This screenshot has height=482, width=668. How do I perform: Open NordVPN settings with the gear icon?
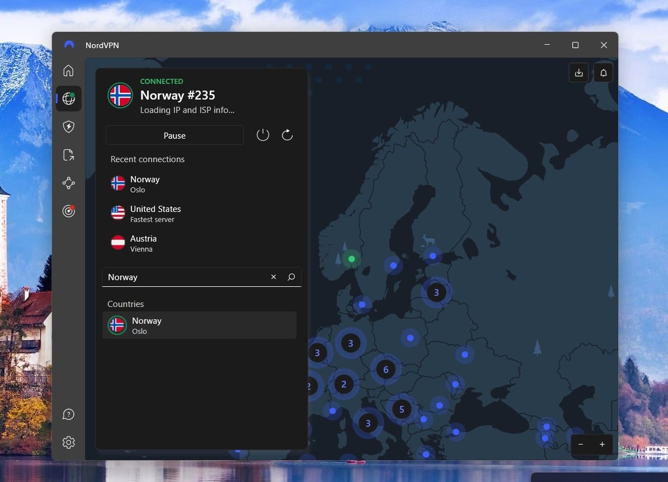(x=68, y=442)
